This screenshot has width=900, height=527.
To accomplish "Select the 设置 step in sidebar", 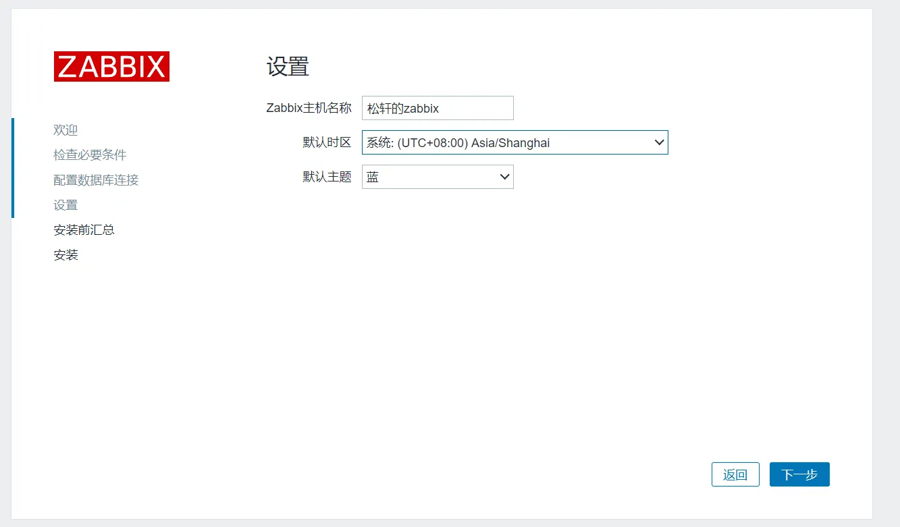I will click(65, 205).
